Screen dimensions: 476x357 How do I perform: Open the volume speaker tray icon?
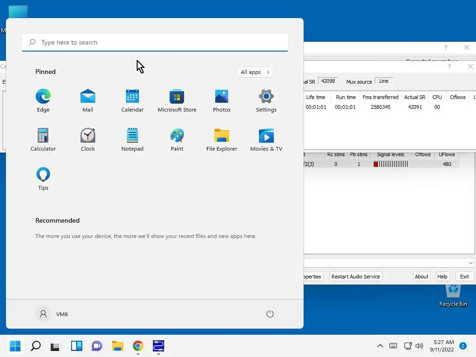pyautogui.click(x=419, y=346)
